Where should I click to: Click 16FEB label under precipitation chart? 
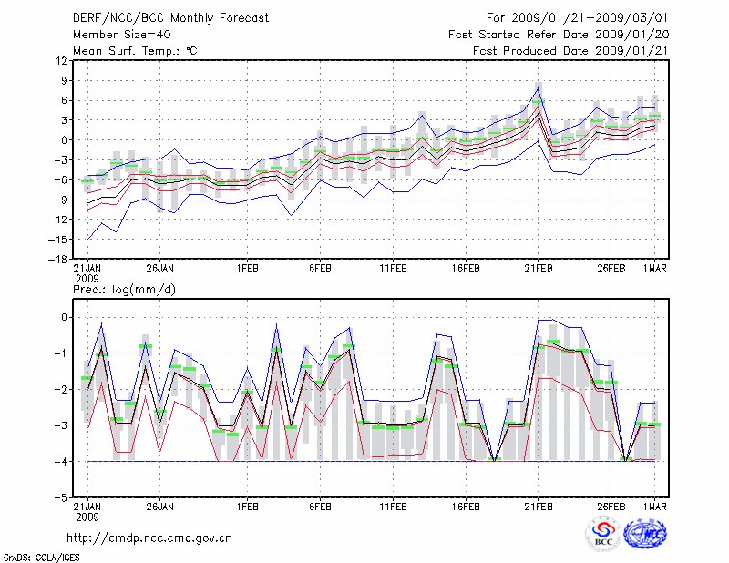(466, 506)
